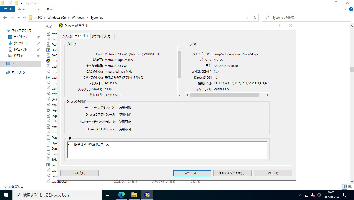Open breadcrumb chevron after PC
The width and height of the screenshot is (354, 200).
pos(45,18)
